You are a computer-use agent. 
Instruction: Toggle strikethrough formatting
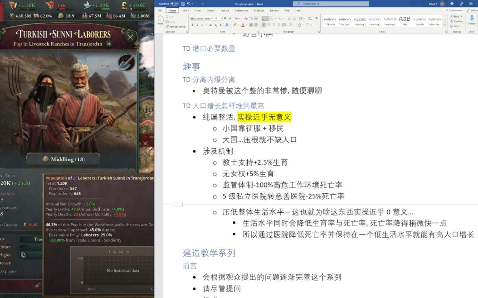point(211,25)
